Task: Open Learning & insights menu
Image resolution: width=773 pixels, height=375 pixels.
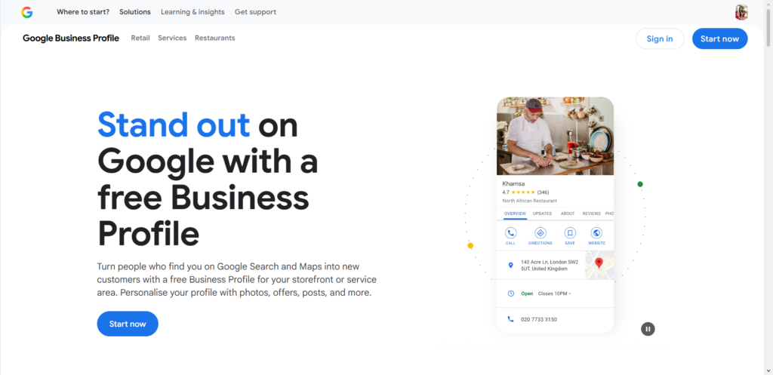Action: click(x=192, y=12)
